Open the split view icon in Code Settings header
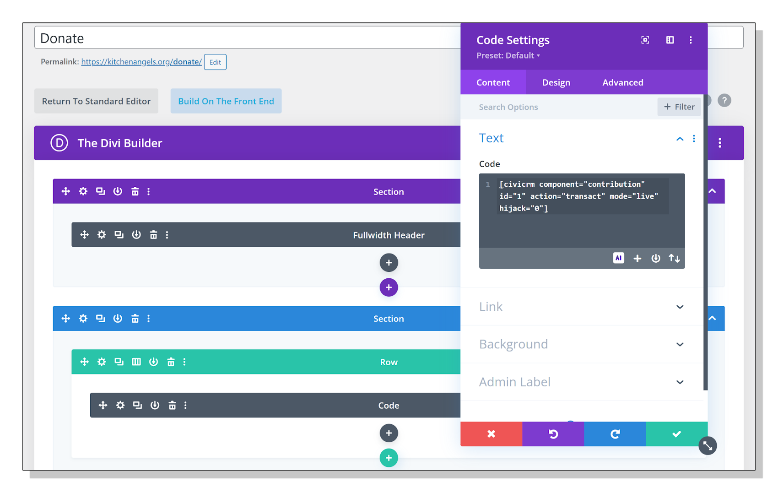 [x=670, y=40]
